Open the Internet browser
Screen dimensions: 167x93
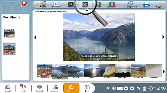click(x=39, y=88)
